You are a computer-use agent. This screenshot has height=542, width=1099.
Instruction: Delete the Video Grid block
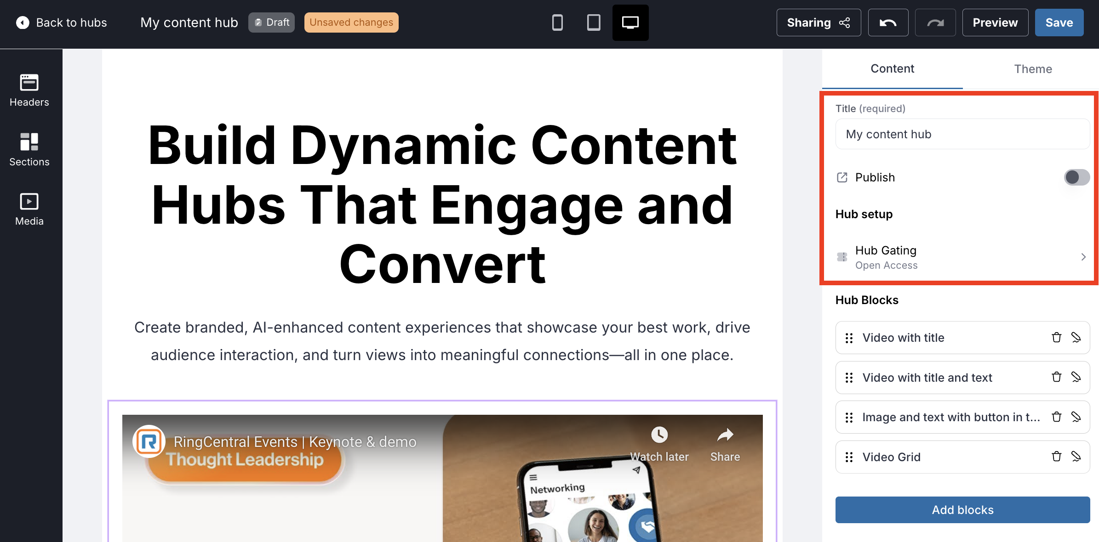pyautogui.click(x=1056, y=457)
